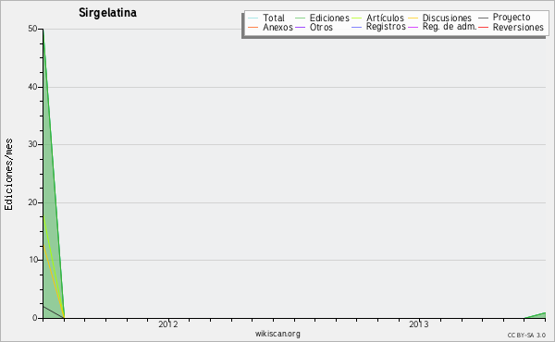
Task: Click the wikiscan.org link text
Action: [277, 334]
